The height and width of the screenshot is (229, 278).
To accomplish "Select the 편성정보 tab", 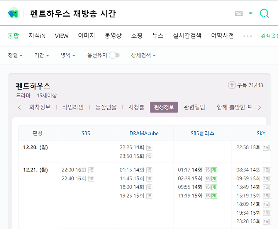I will click(x=164, y=107).
